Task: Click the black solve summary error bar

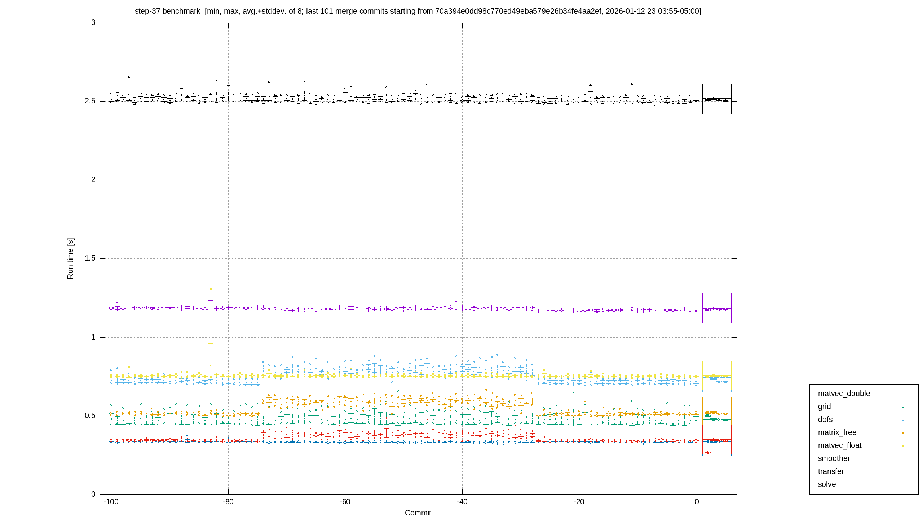Action: click(x=717, y=99)
